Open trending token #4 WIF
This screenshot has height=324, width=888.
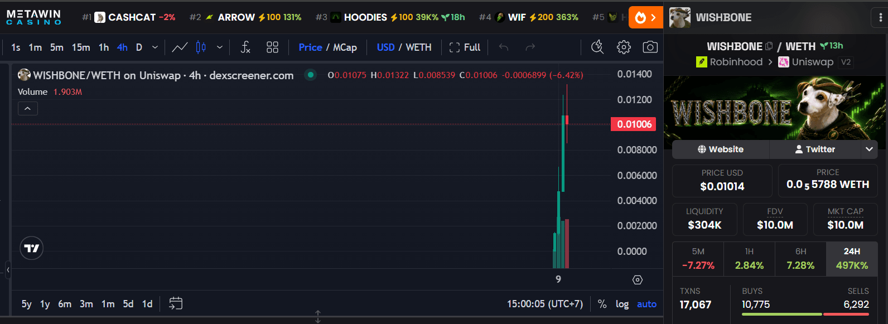(529, 17)
